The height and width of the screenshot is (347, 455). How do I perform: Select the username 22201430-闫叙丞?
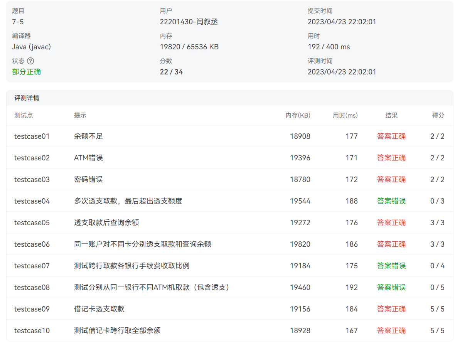click(189, 22)
